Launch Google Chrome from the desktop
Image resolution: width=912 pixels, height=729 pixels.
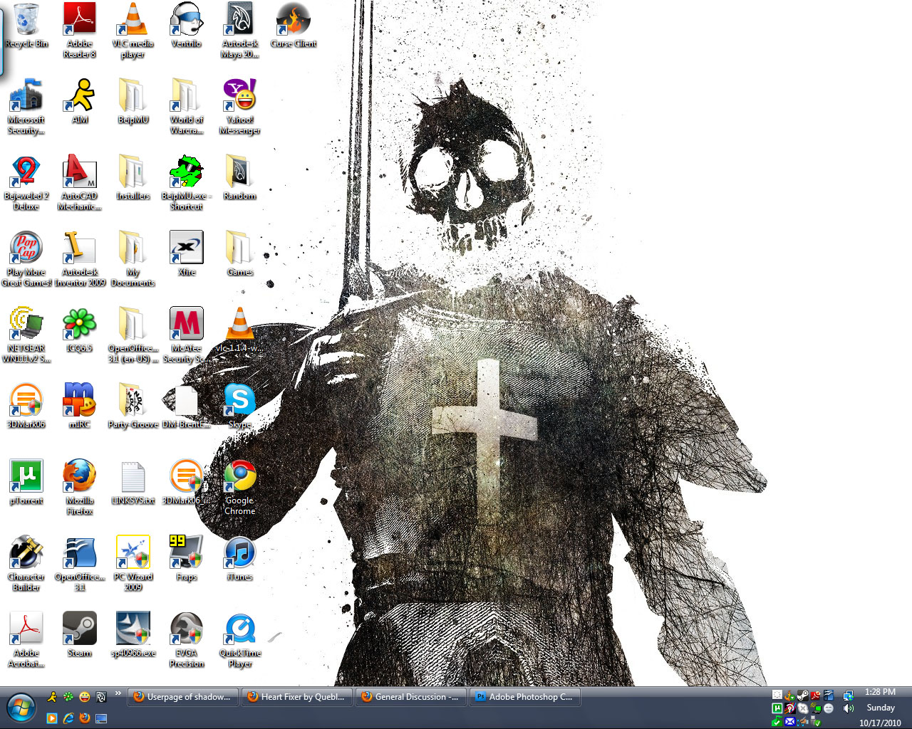point(240,477)
